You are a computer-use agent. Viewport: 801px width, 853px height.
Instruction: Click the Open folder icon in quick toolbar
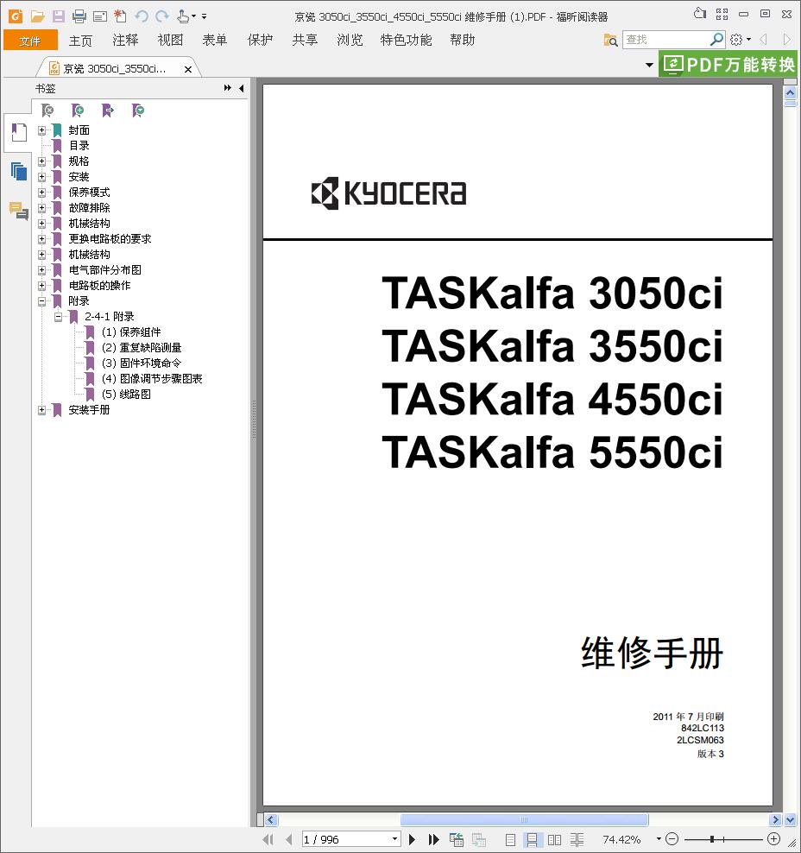point(37,16)
